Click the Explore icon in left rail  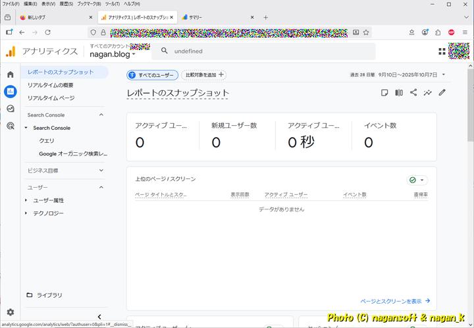tap(10, 109)
